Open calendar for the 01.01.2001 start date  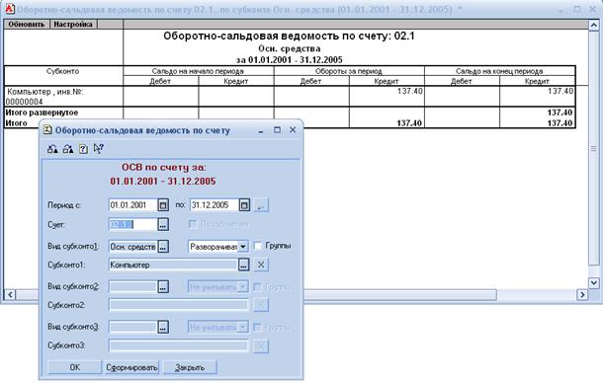pos(163,204)
